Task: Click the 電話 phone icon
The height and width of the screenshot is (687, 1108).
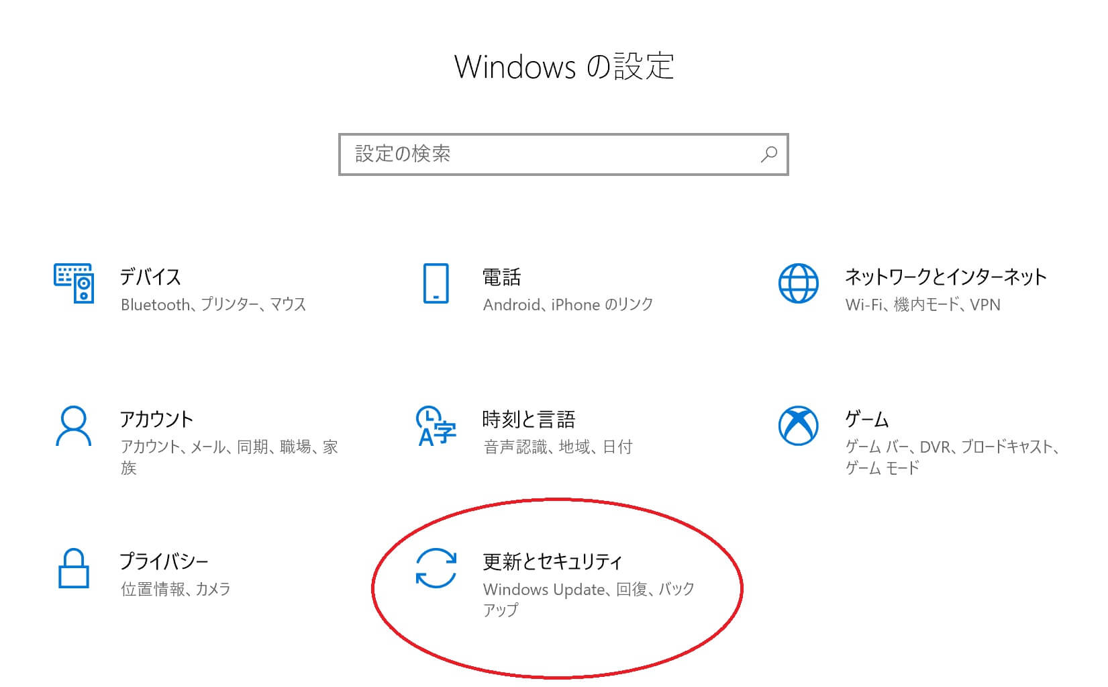Action: pos(436,283)
